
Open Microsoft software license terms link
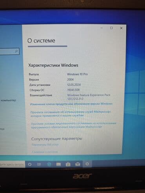click(73, 125)
